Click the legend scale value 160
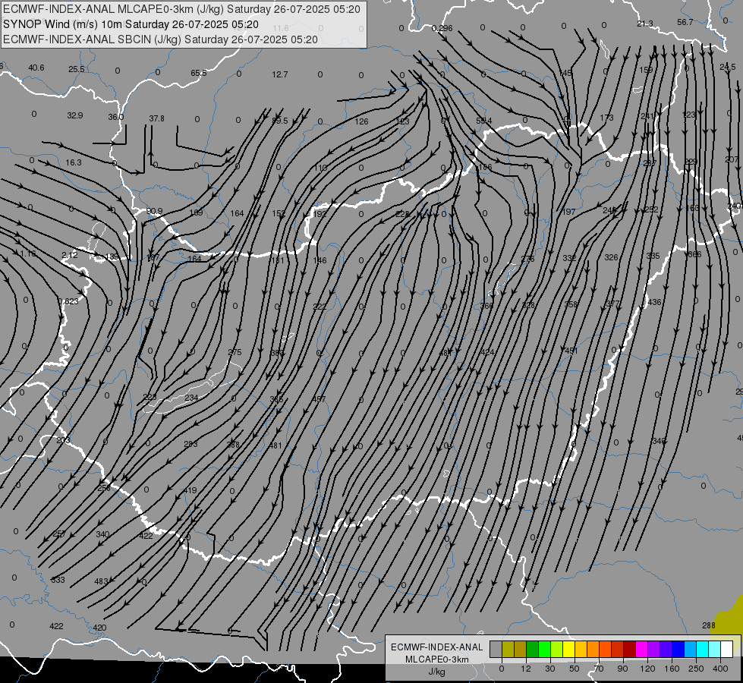 tap(672, 669)
